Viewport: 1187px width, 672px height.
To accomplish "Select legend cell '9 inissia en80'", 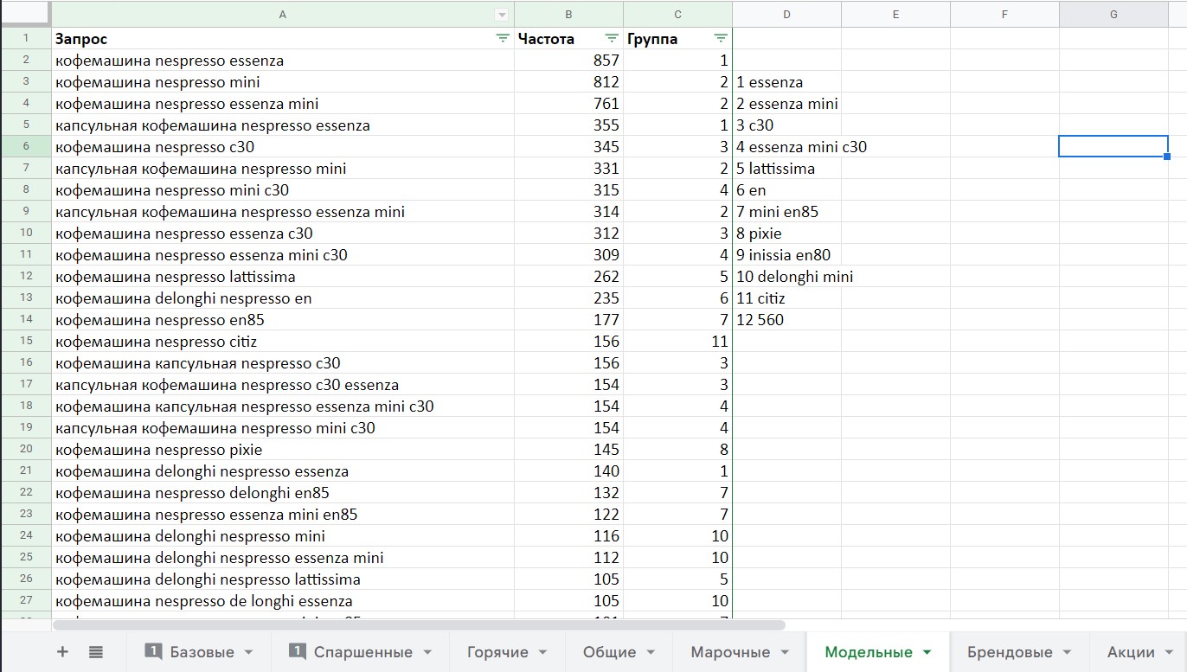I will pos(786,255).
